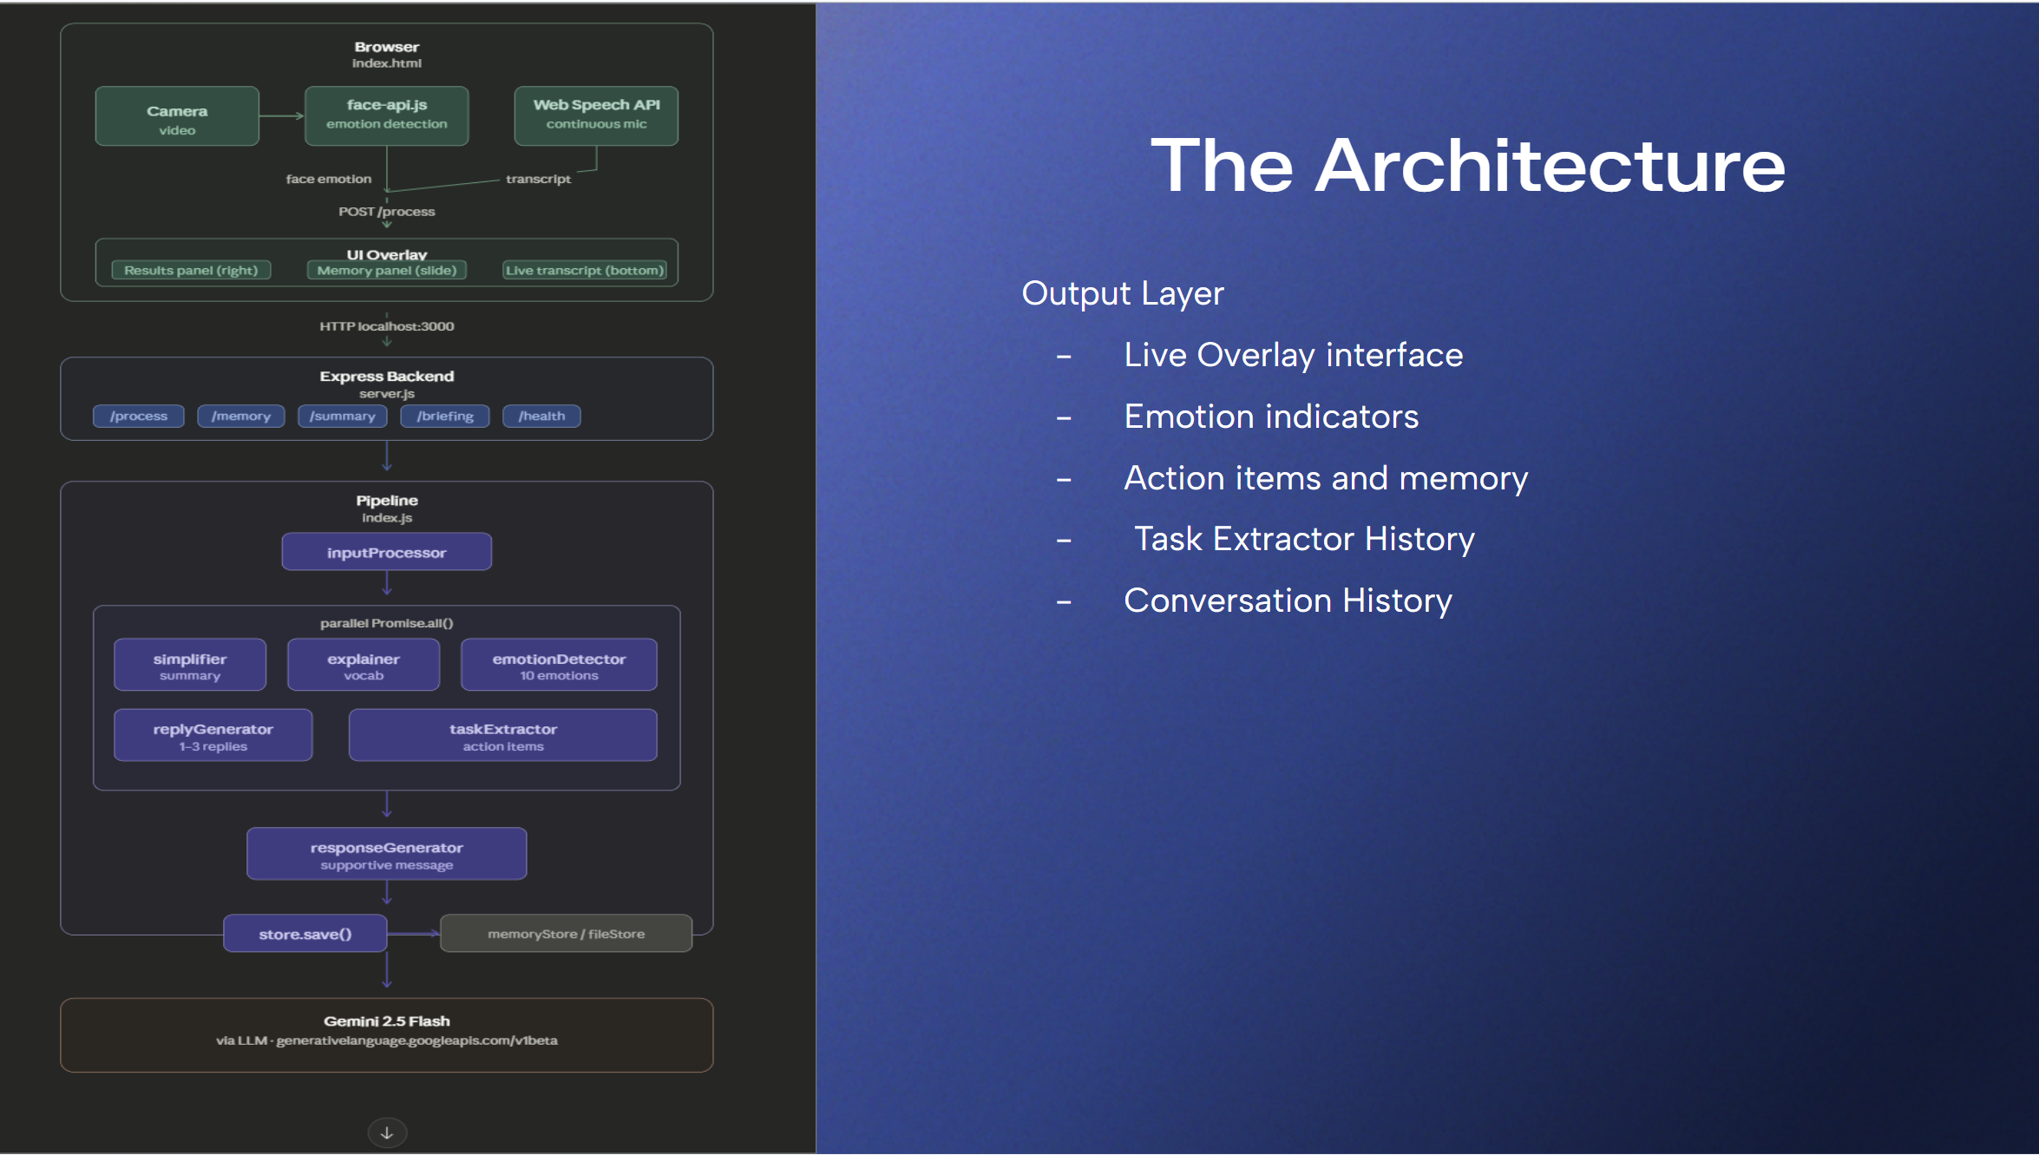
Task: Open the /briefing endpoint chip
Action: [445, 417]
